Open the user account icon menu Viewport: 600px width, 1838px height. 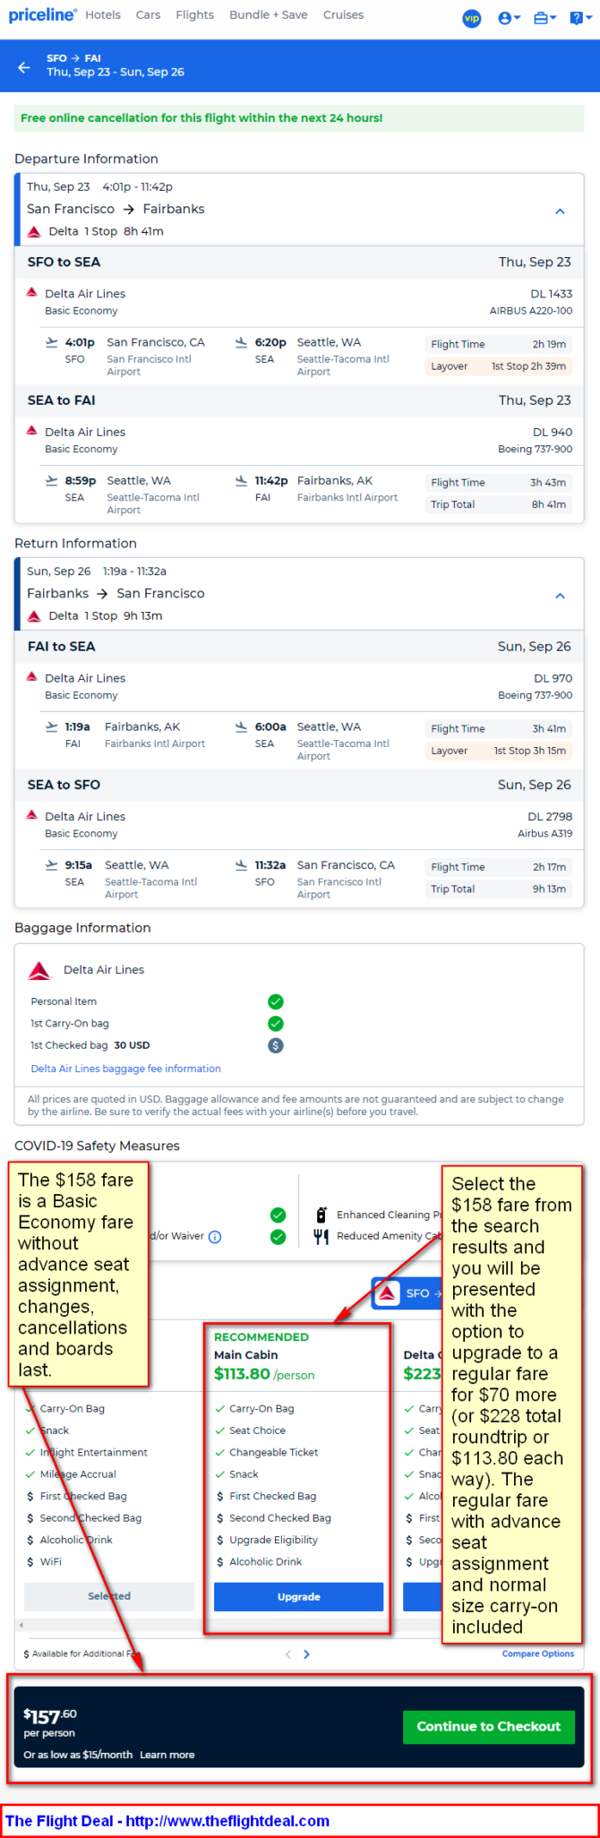click(509, 18)
